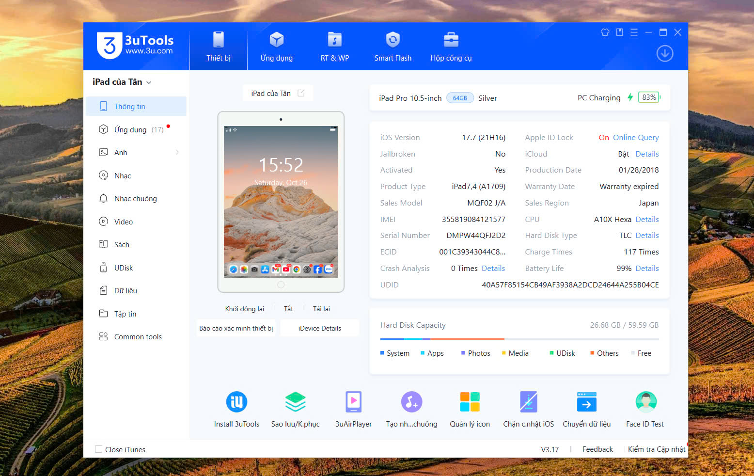Screen dimensions: 754x476
Task: Click the Apps legend color swatch
Action: [x=423, y=353]
